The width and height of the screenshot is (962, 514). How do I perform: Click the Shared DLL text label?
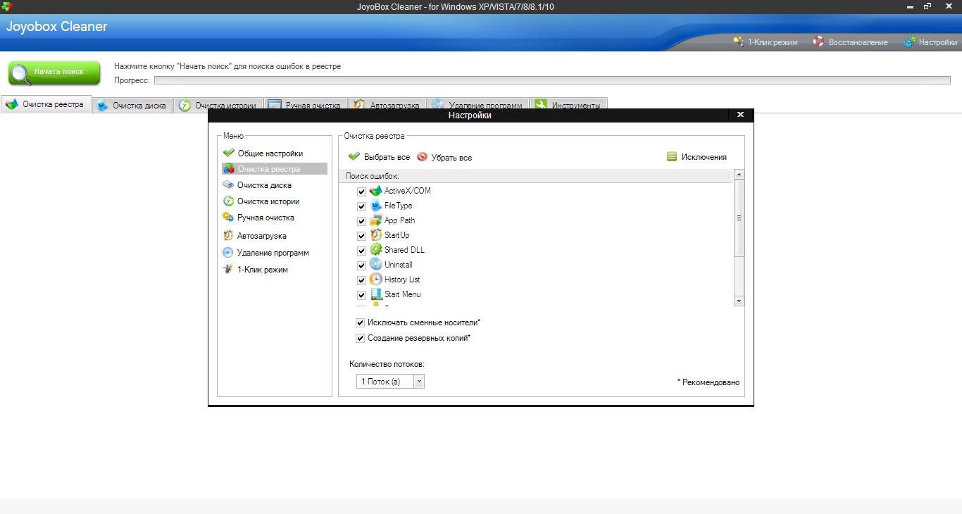point(404,250)
